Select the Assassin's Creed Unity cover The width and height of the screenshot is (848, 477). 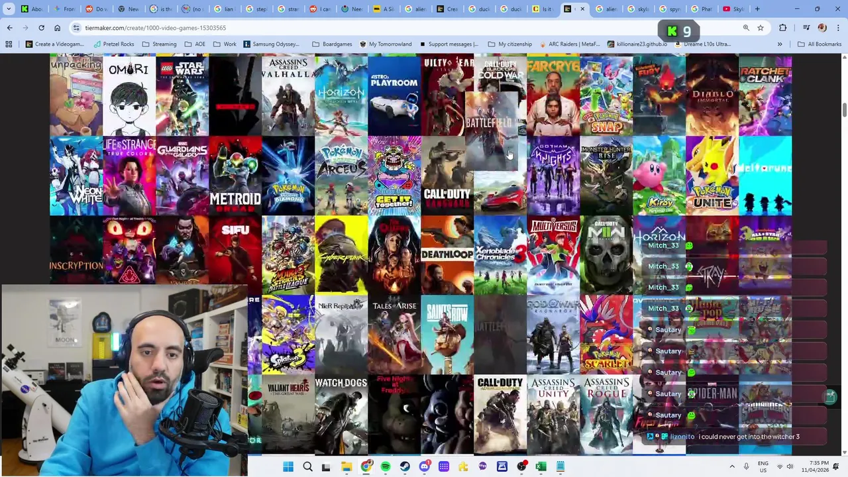point(553,414)
